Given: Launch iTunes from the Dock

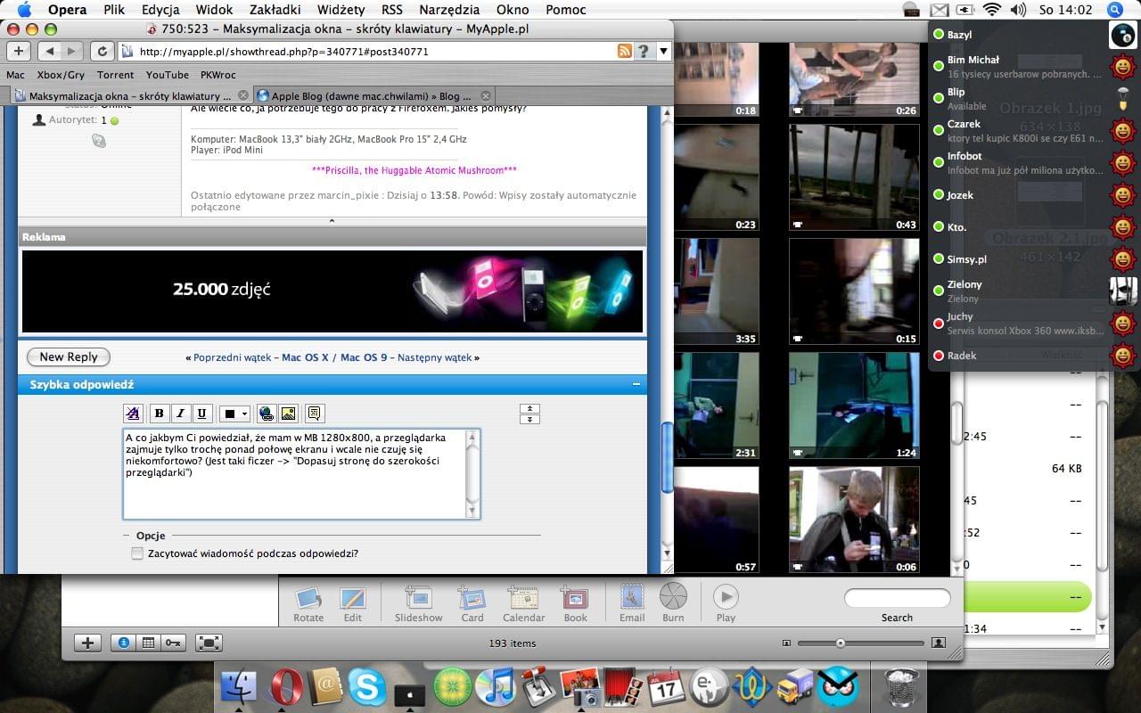Looking at the screenshot, I should click(496, 687).
